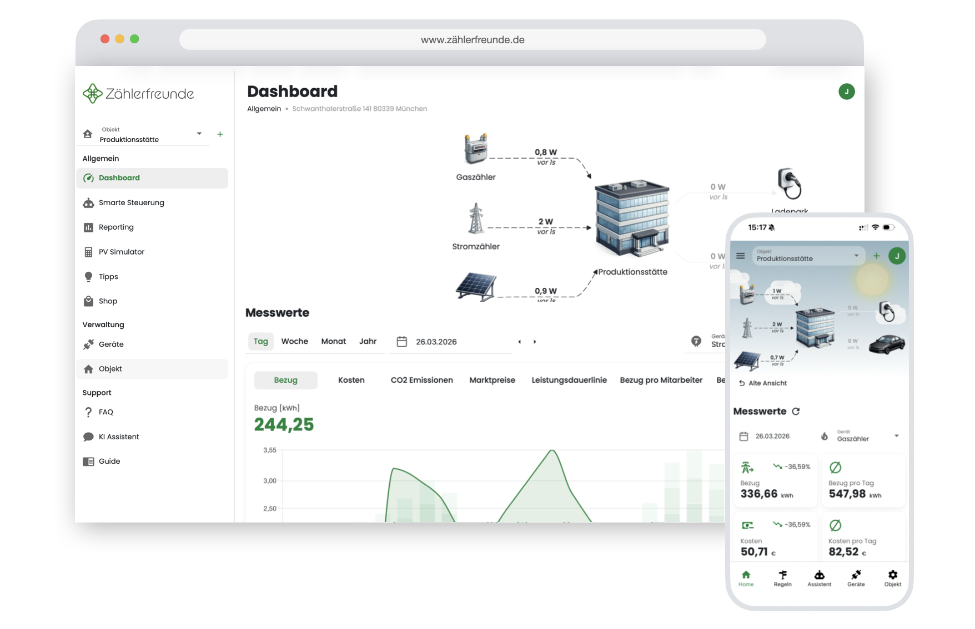Open the Shop section
Image resolution: width=975 pixels, height=629 pixels.
point(108,301)
